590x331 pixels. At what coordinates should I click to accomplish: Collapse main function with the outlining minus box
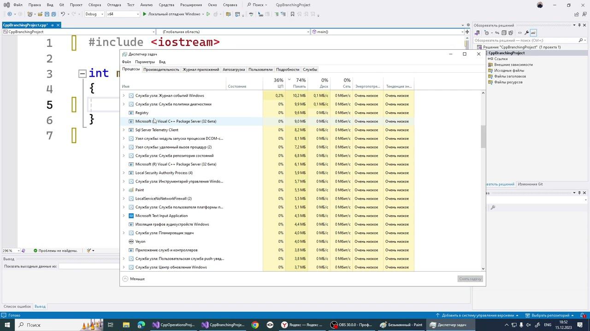[x=82, y=74]
